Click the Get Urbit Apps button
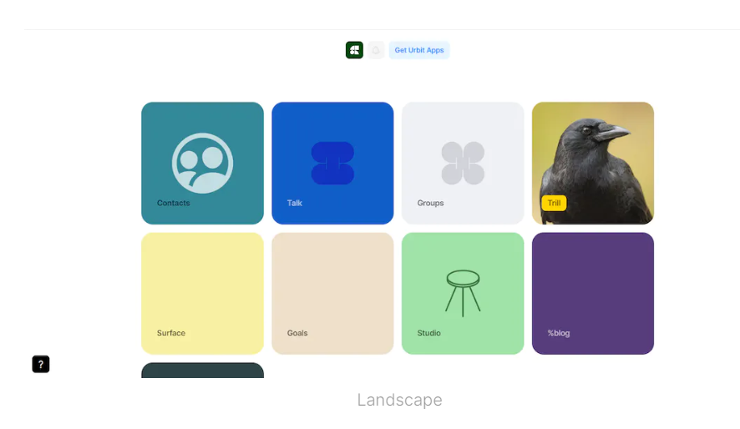 (419, 50)
